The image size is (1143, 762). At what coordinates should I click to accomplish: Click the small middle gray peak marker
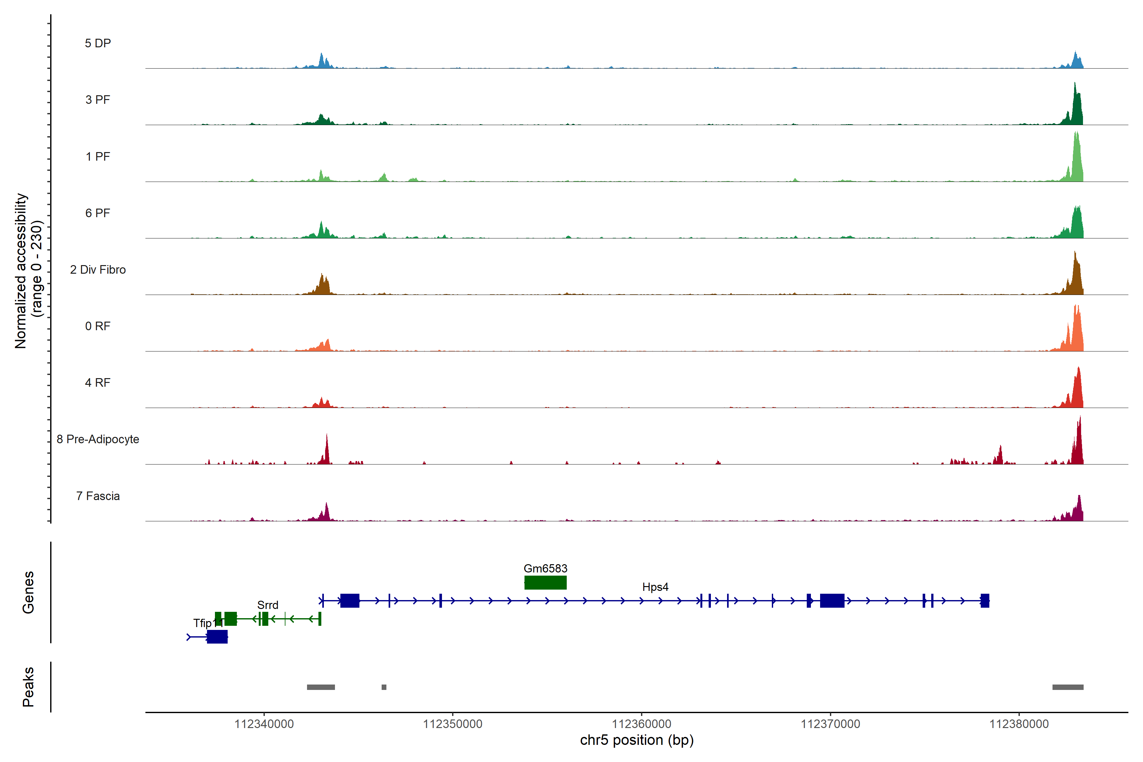point(384,687)
